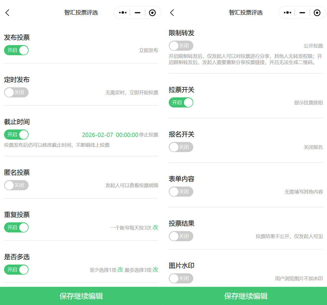This screenshot has width=327, height=305.
Task: Minimize the mini program on the left screen
Action: pyautogui.click(x=137, y=13)
